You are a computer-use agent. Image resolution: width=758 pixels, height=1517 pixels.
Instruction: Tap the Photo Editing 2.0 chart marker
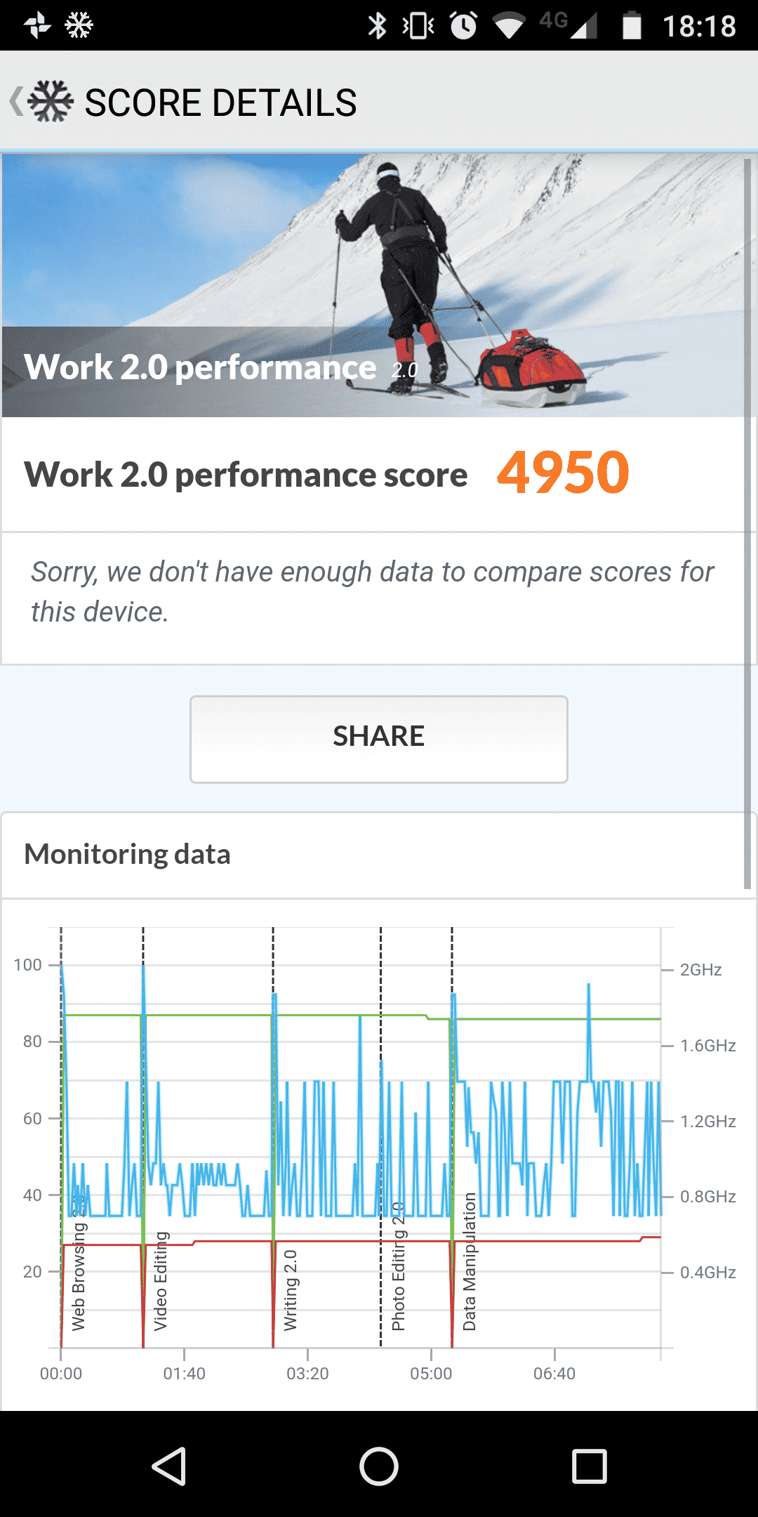click(x=398, y=1266)
